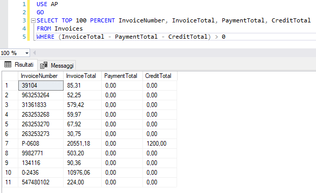Select the cell 263253270
316x193 pixels.
tap(41, 124)
